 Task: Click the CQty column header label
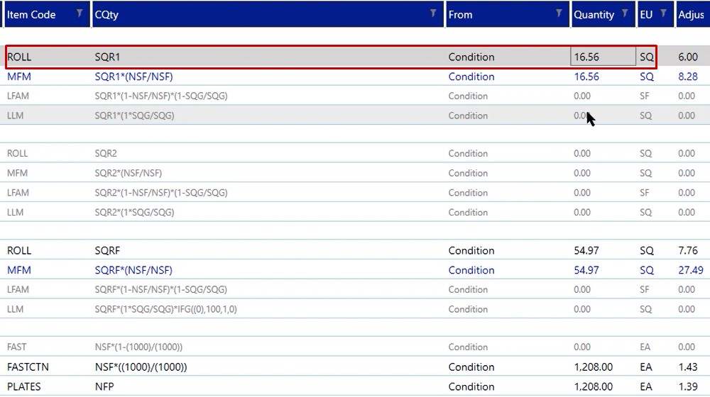pyautogui.click(x=106, y=14)
